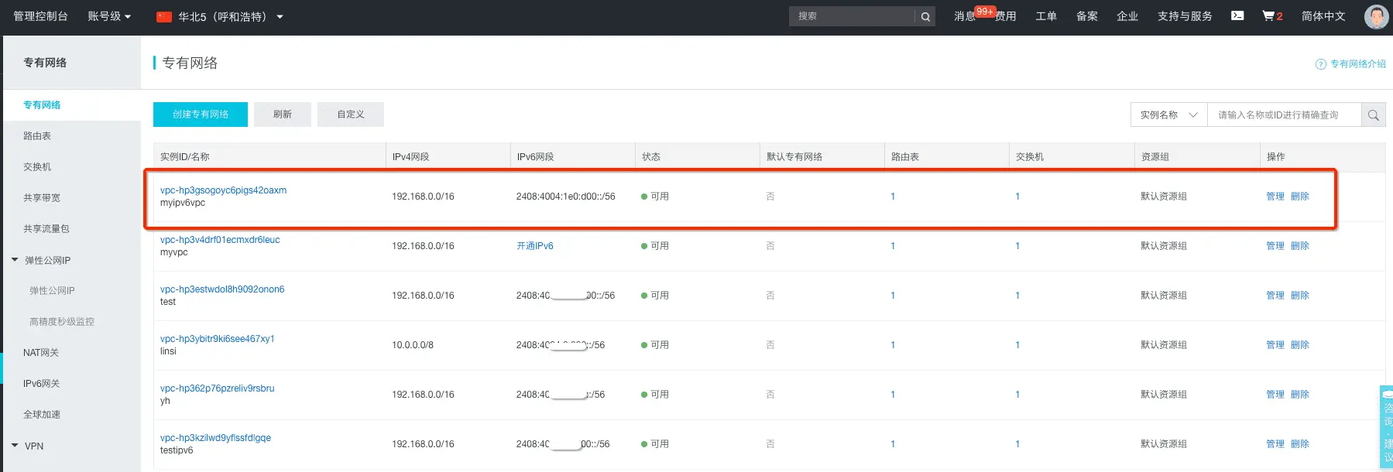Select 全球加速 in the sidebar
The height and width of the screenshot is (472, 1393).
click(x=42, y=415)
